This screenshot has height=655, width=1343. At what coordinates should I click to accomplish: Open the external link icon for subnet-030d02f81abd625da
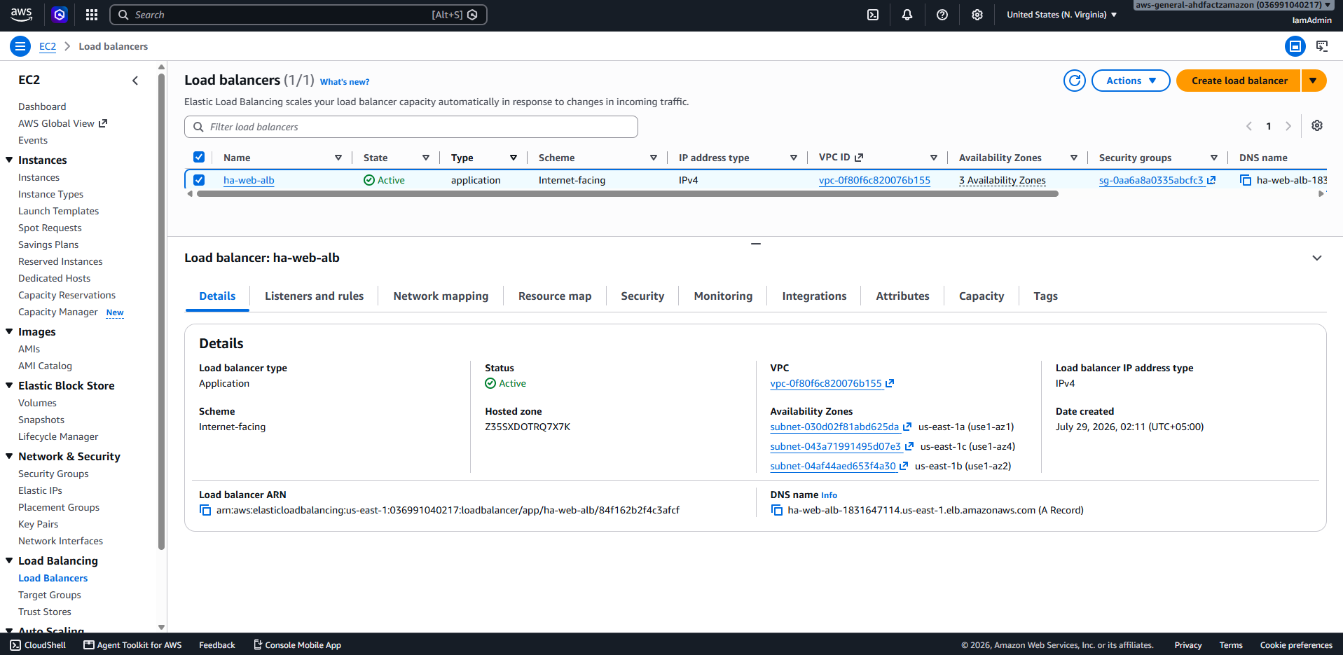coord(907,427)
